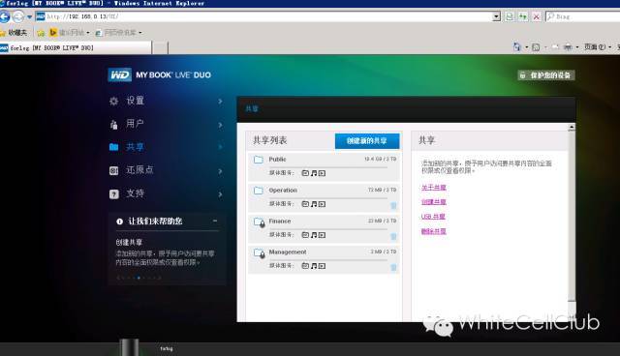Click the add to favorites bar icon

pyautogui.click(x=41, y=32)
